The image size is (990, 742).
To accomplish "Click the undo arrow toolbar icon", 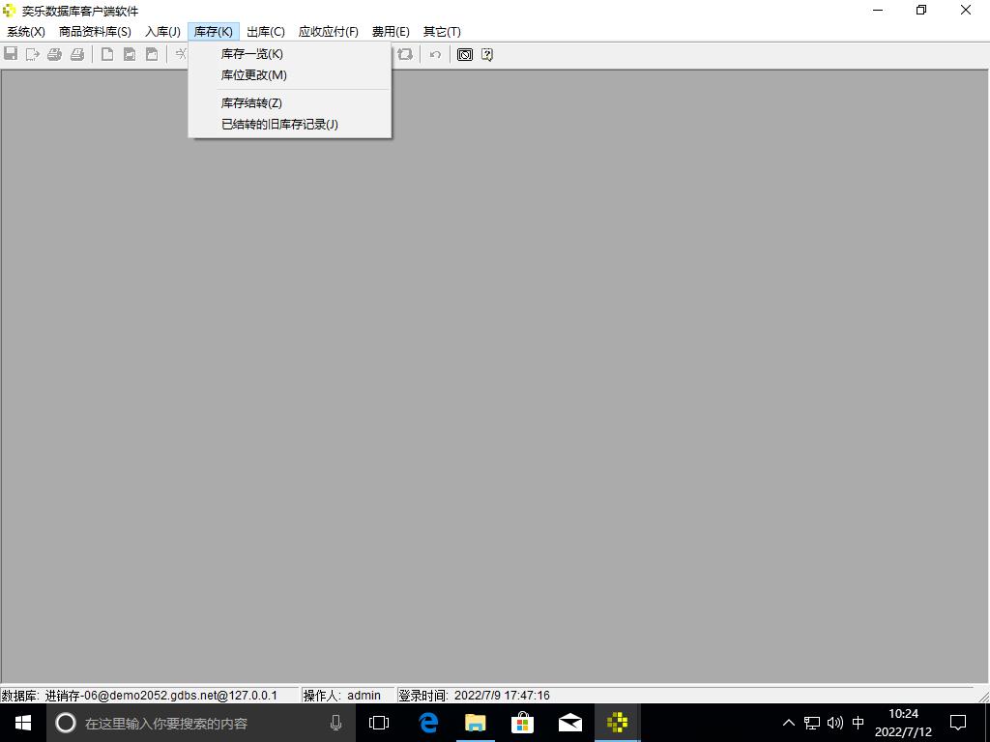I will 435,54.
